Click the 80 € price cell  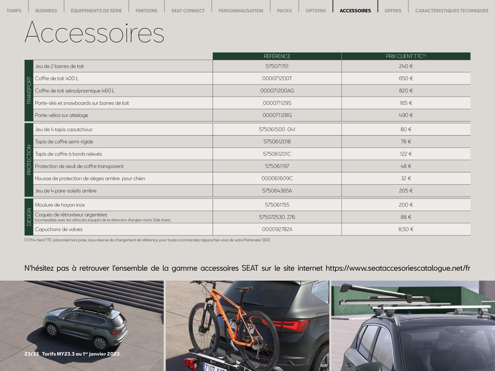[x=406, y=129]
